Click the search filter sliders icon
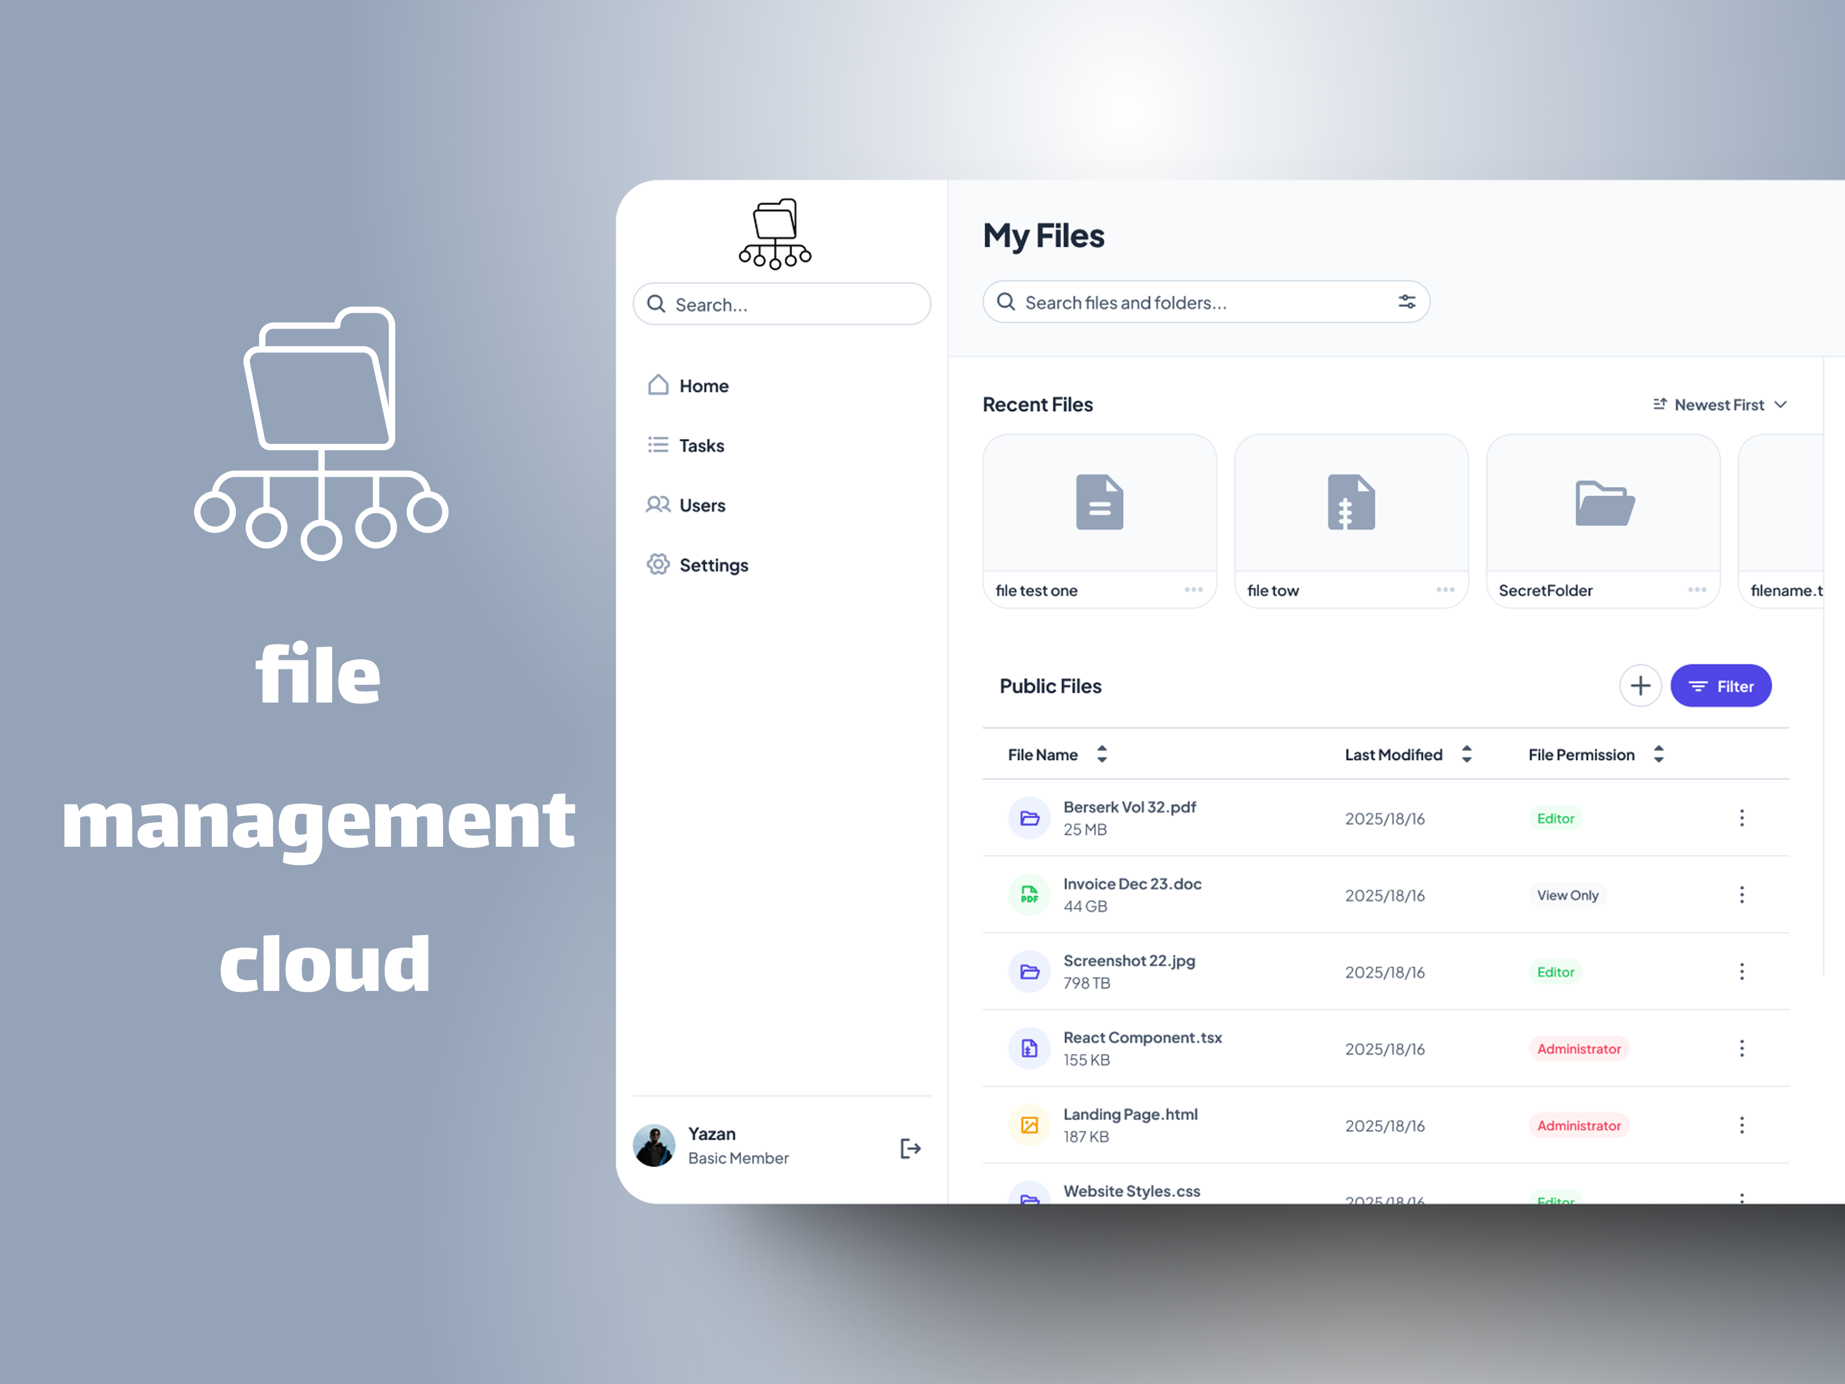The width and height of the screenshot is (1845, 1384). pyautogui.click(x=1406, y=302)
